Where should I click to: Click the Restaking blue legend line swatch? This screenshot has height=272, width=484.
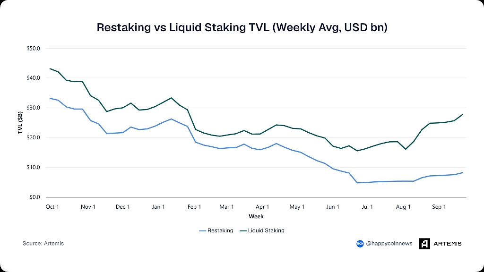click(202, 230)
